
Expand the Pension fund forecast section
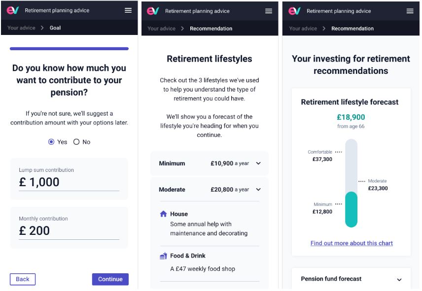tap(351, 279)
